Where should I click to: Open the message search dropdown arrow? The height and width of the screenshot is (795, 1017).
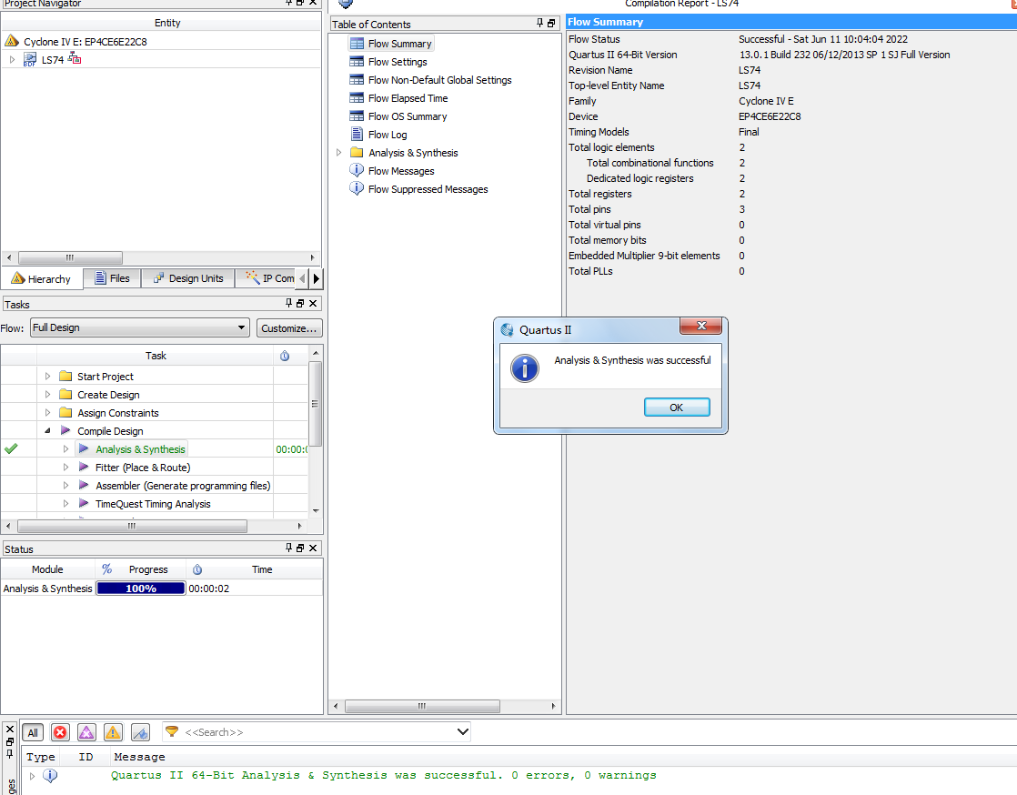(462, 731)
